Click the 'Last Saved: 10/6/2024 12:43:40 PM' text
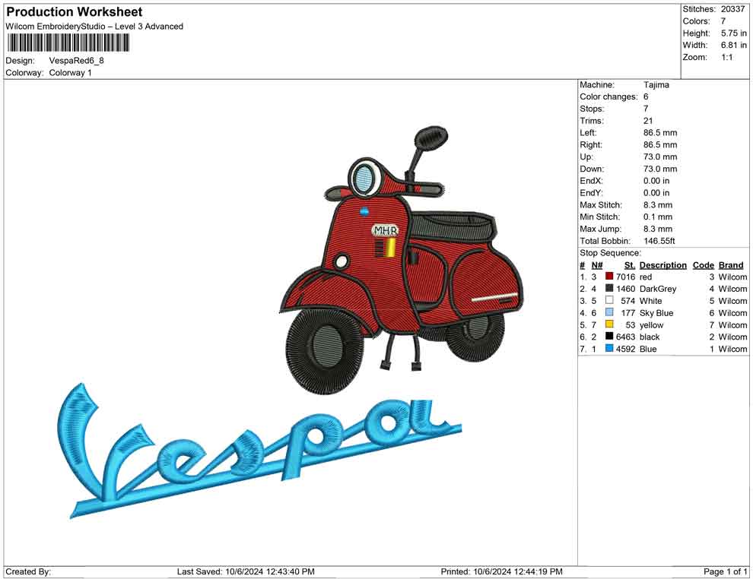The image size is (753, 579). pyautogui.click(x=246, y=571)
